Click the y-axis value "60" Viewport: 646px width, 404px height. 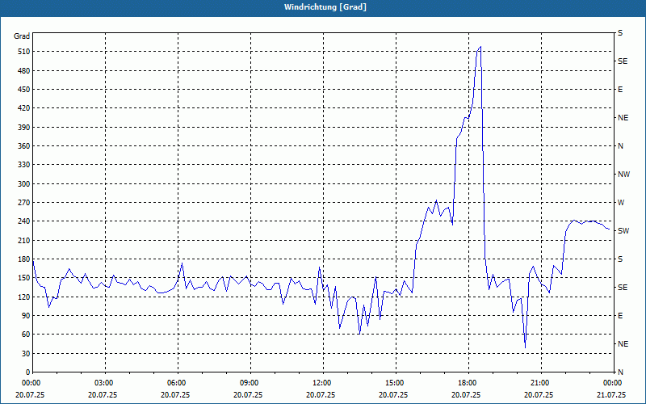tap(26, 335)
